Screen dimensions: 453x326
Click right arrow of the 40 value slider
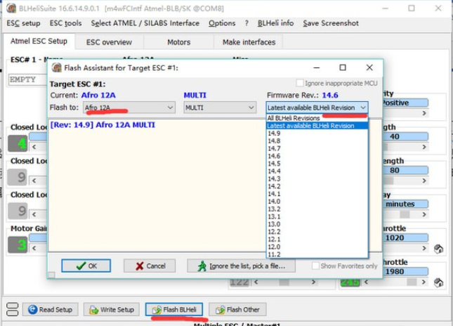coord(424,147)
